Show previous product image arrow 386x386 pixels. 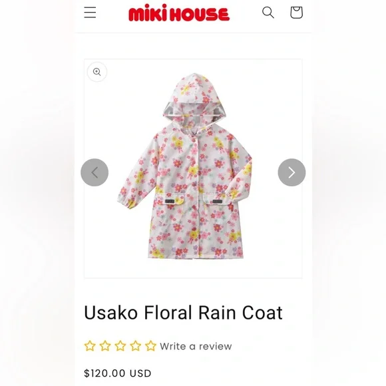[95, 172]
